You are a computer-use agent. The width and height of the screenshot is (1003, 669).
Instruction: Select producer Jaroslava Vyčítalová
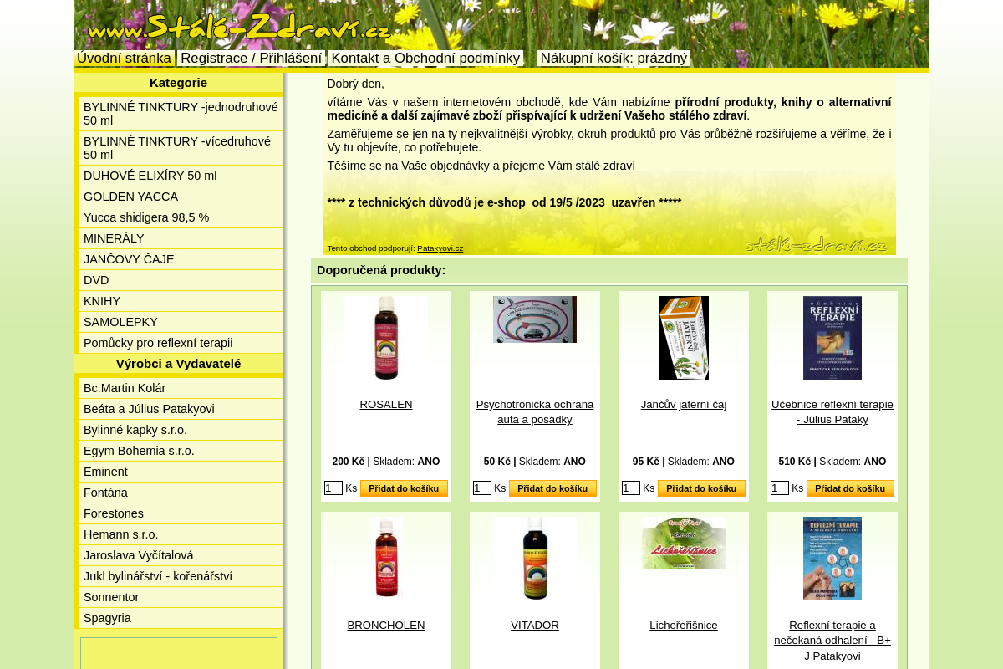pyautogui.click(x=181, y=555)
